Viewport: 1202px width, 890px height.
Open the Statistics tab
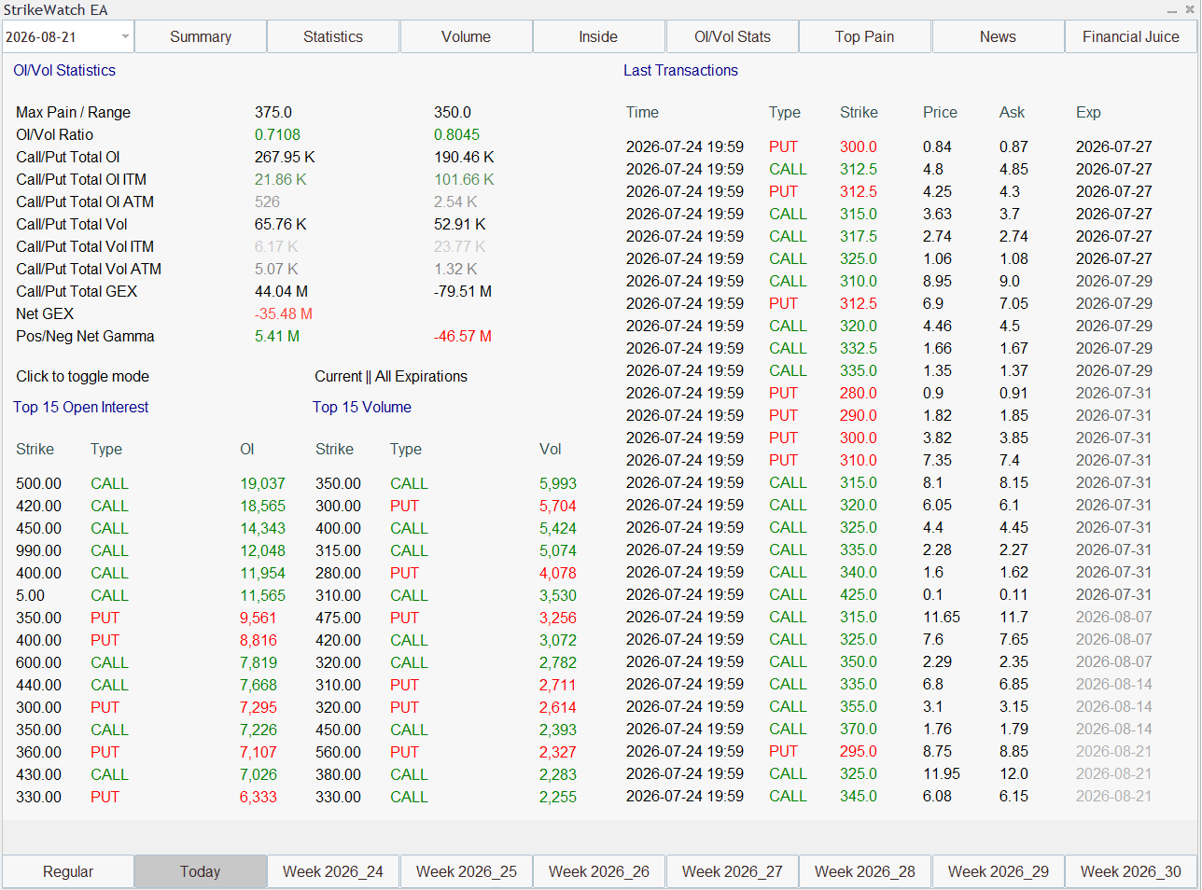click(x=333, y=37)
